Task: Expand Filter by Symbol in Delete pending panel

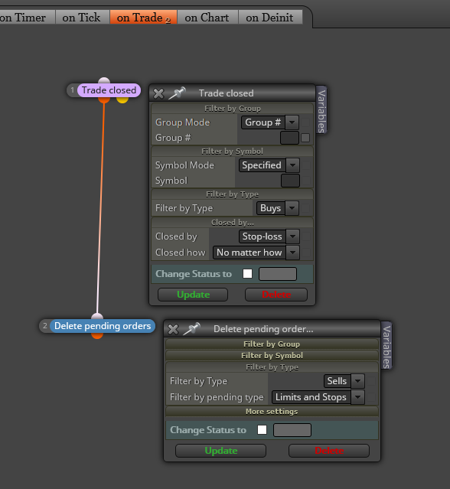Action: (272, 356)
